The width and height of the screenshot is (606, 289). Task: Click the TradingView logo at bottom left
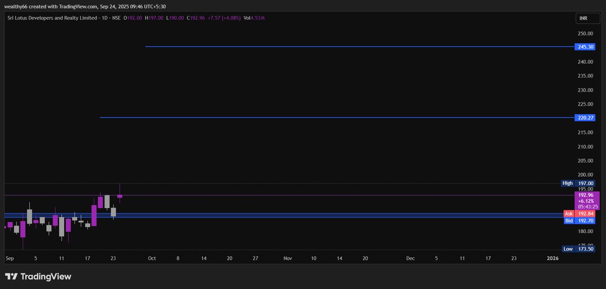(x=38, y=276)
